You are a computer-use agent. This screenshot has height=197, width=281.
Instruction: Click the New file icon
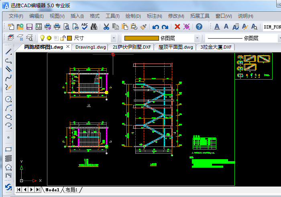pyautogui.click(x=11, y=27)
